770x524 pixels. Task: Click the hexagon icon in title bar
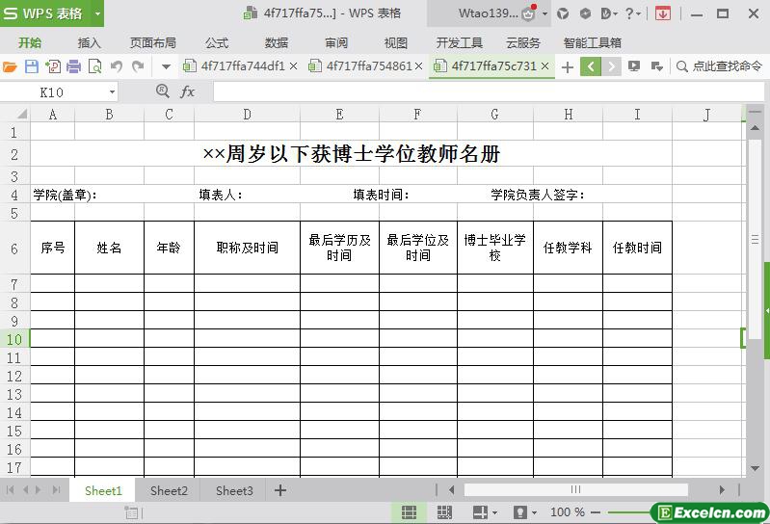[585, 13]
